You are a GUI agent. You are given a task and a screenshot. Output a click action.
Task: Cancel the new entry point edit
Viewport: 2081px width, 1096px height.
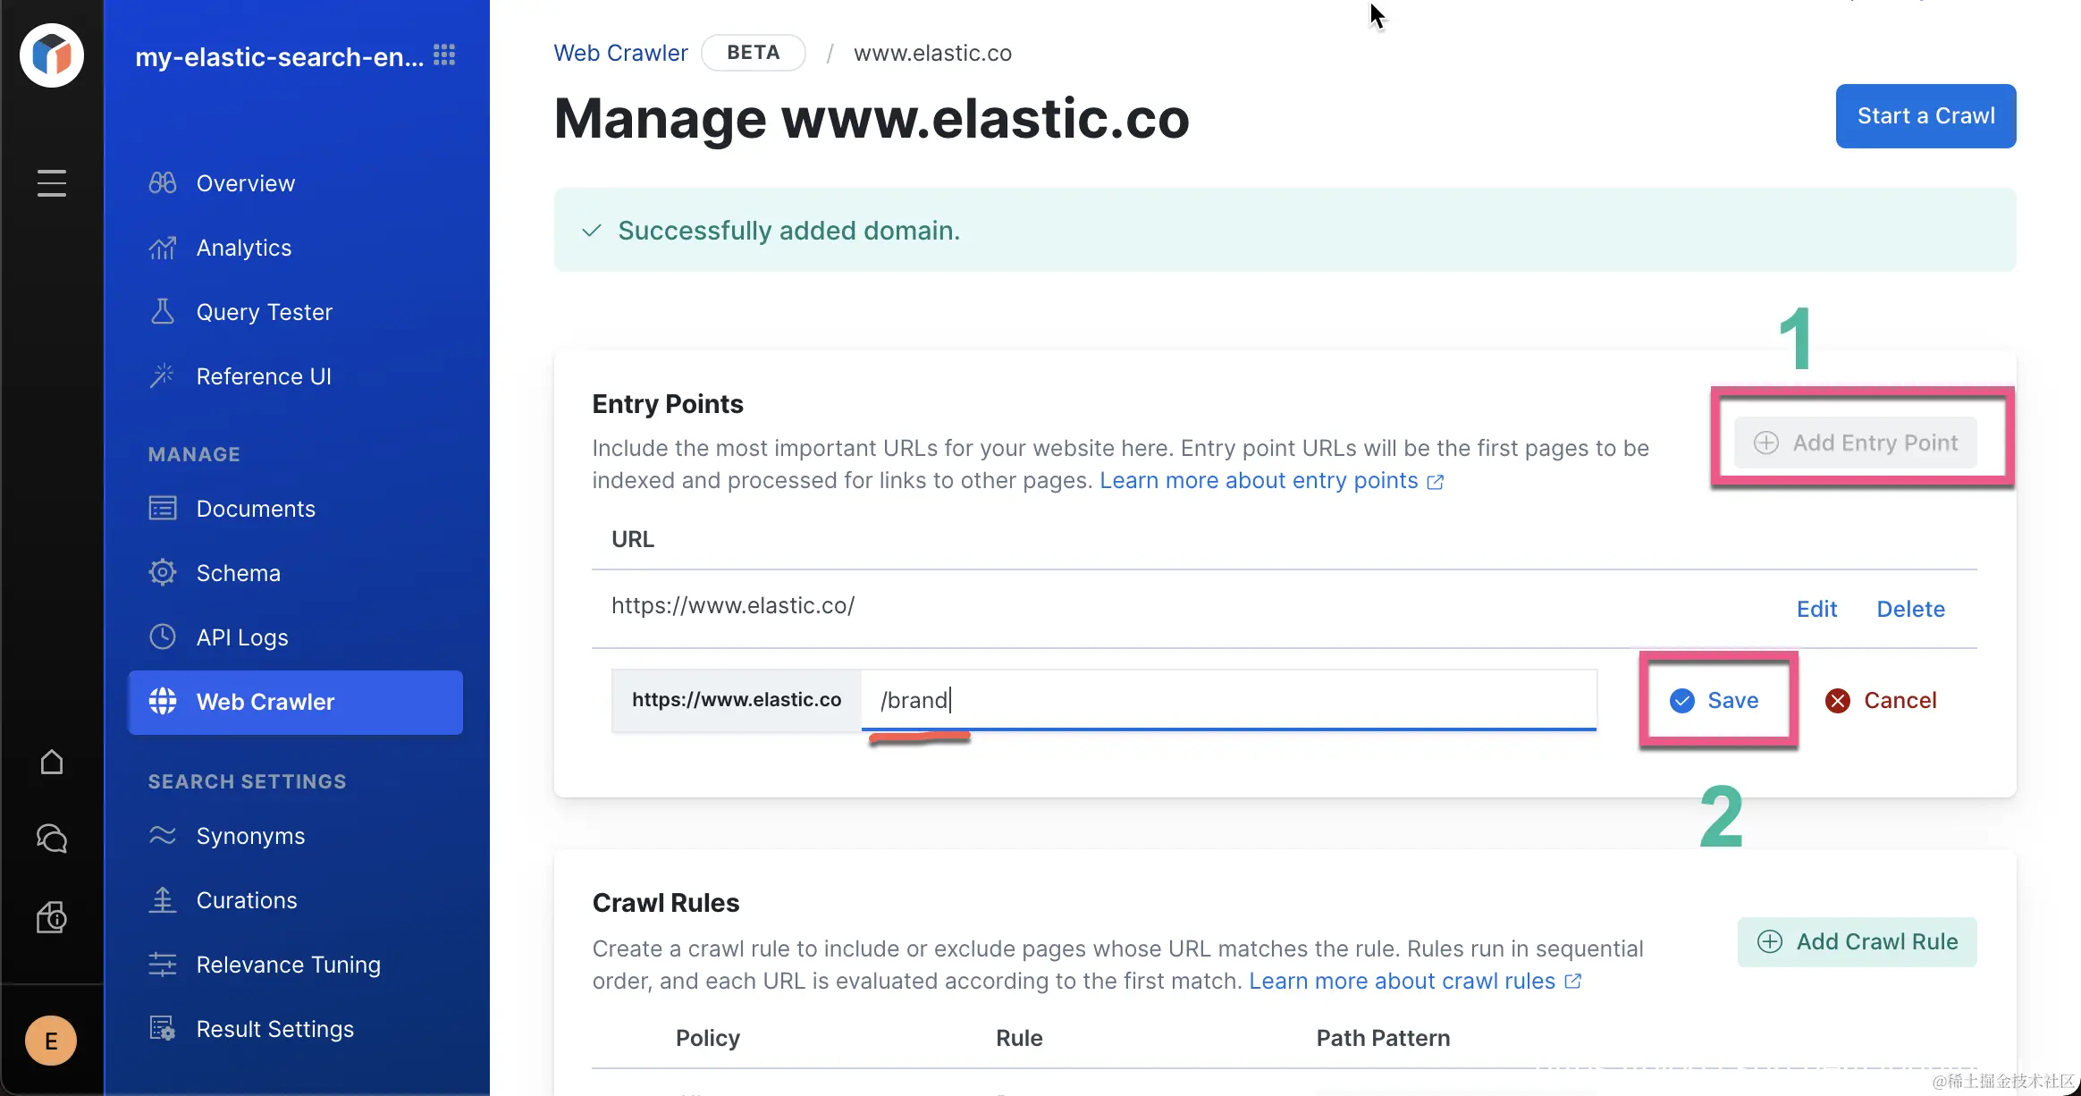[x=1881, y=700]
